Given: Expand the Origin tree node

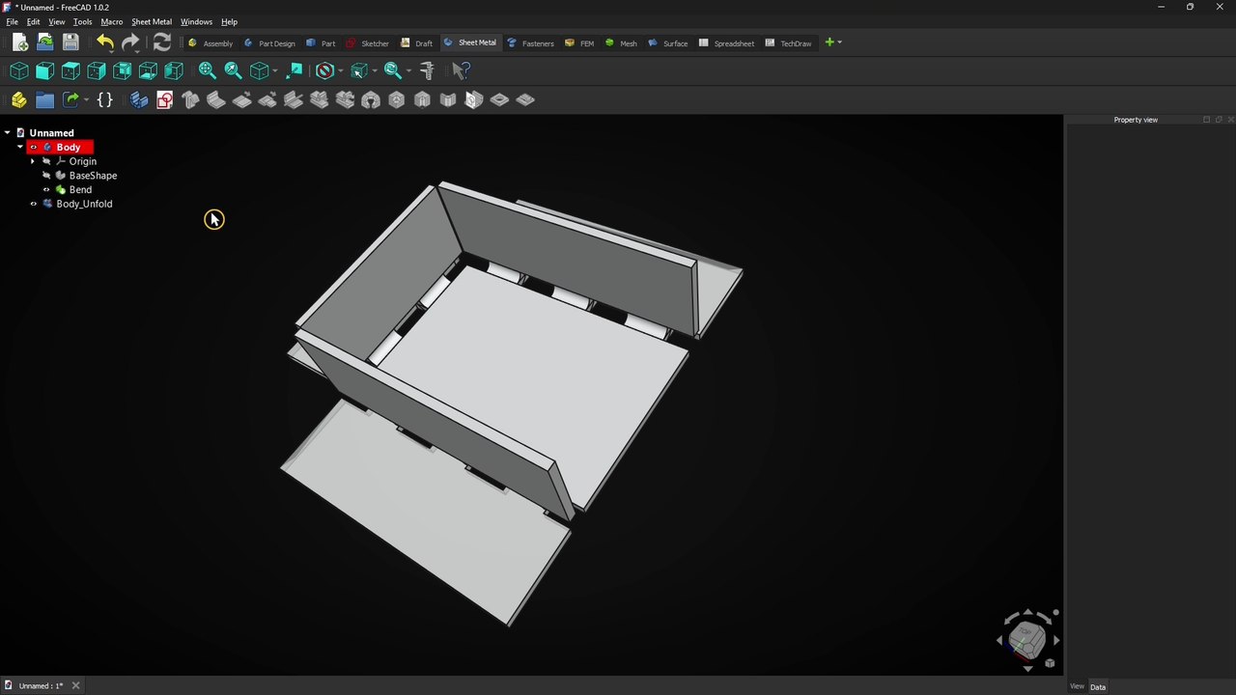Looking at the screenshot, I should pyautogui.click(x=33, y=161).
